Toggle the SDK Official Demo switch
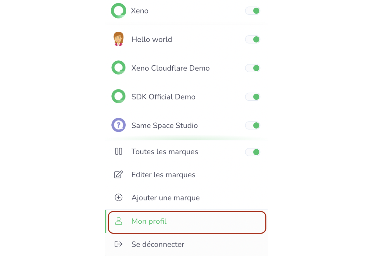The width and height of the screenshot is (374, 260). tap(253, 97)
